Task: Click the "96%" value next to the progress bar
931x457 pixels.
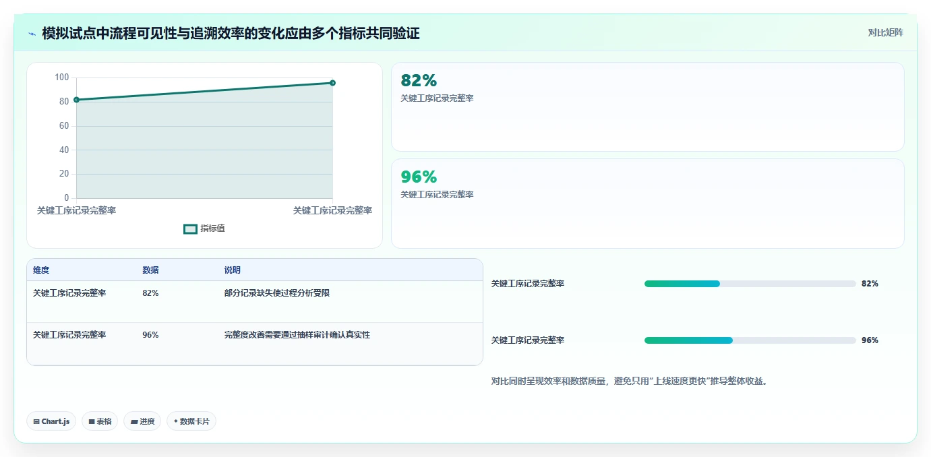Action: click(x=870, y=340)
